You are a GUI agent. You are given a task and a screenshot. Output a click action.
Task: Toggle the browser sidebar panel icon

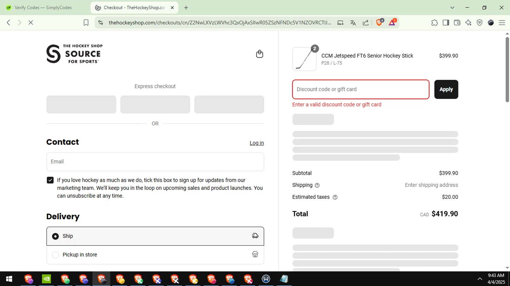pos(446,23)
